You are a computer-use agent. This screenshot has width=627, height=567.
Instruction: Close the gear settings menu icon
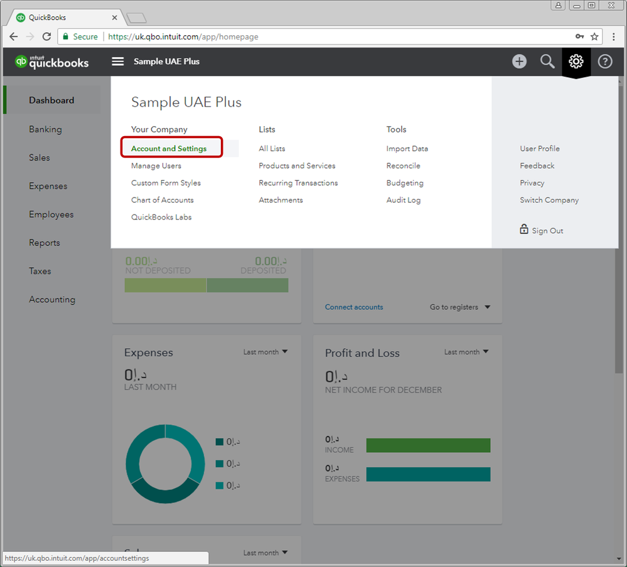click(576, 61)
